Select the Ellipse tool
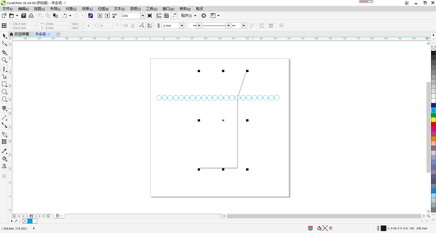 click(x=4, y=92)
